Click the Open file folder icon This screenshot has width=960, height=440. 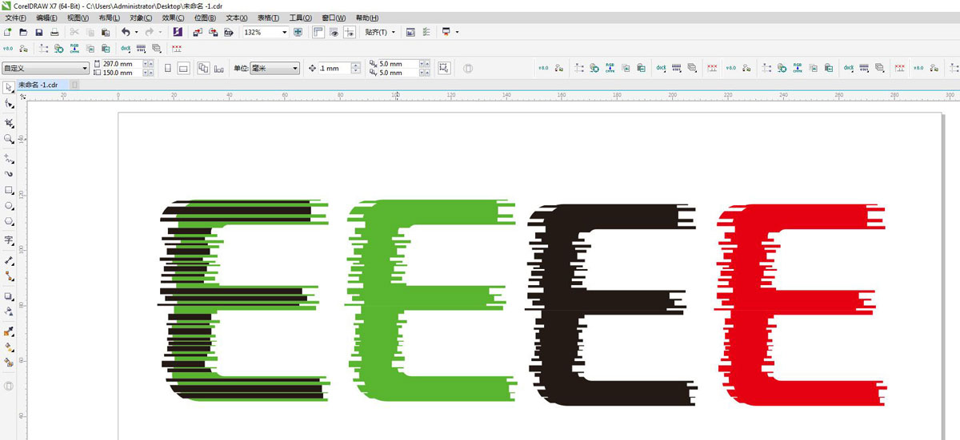[x=23, y=32]
